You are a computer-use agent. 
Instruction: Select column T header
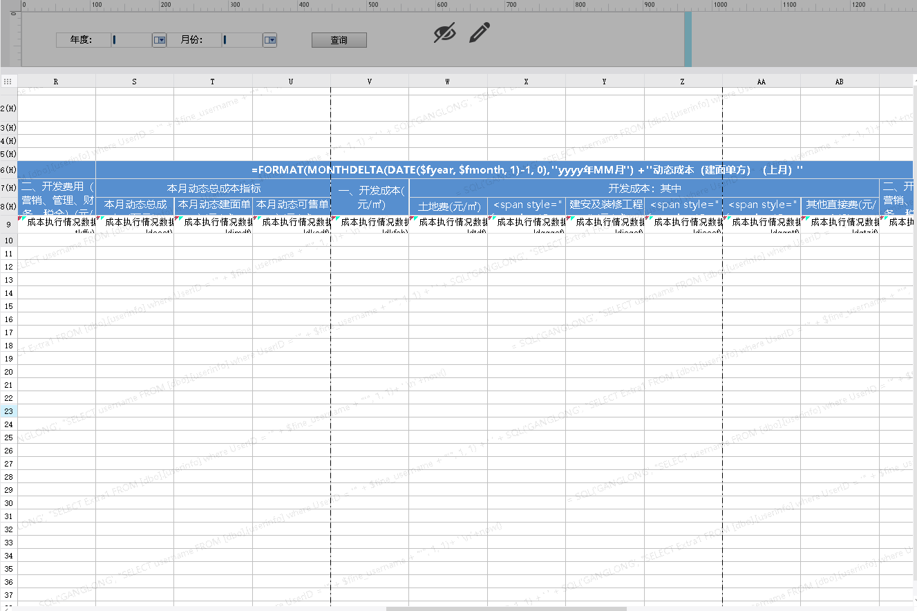coord(213,82)
